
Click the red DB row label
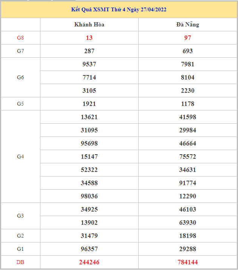[x=20, y=262]
